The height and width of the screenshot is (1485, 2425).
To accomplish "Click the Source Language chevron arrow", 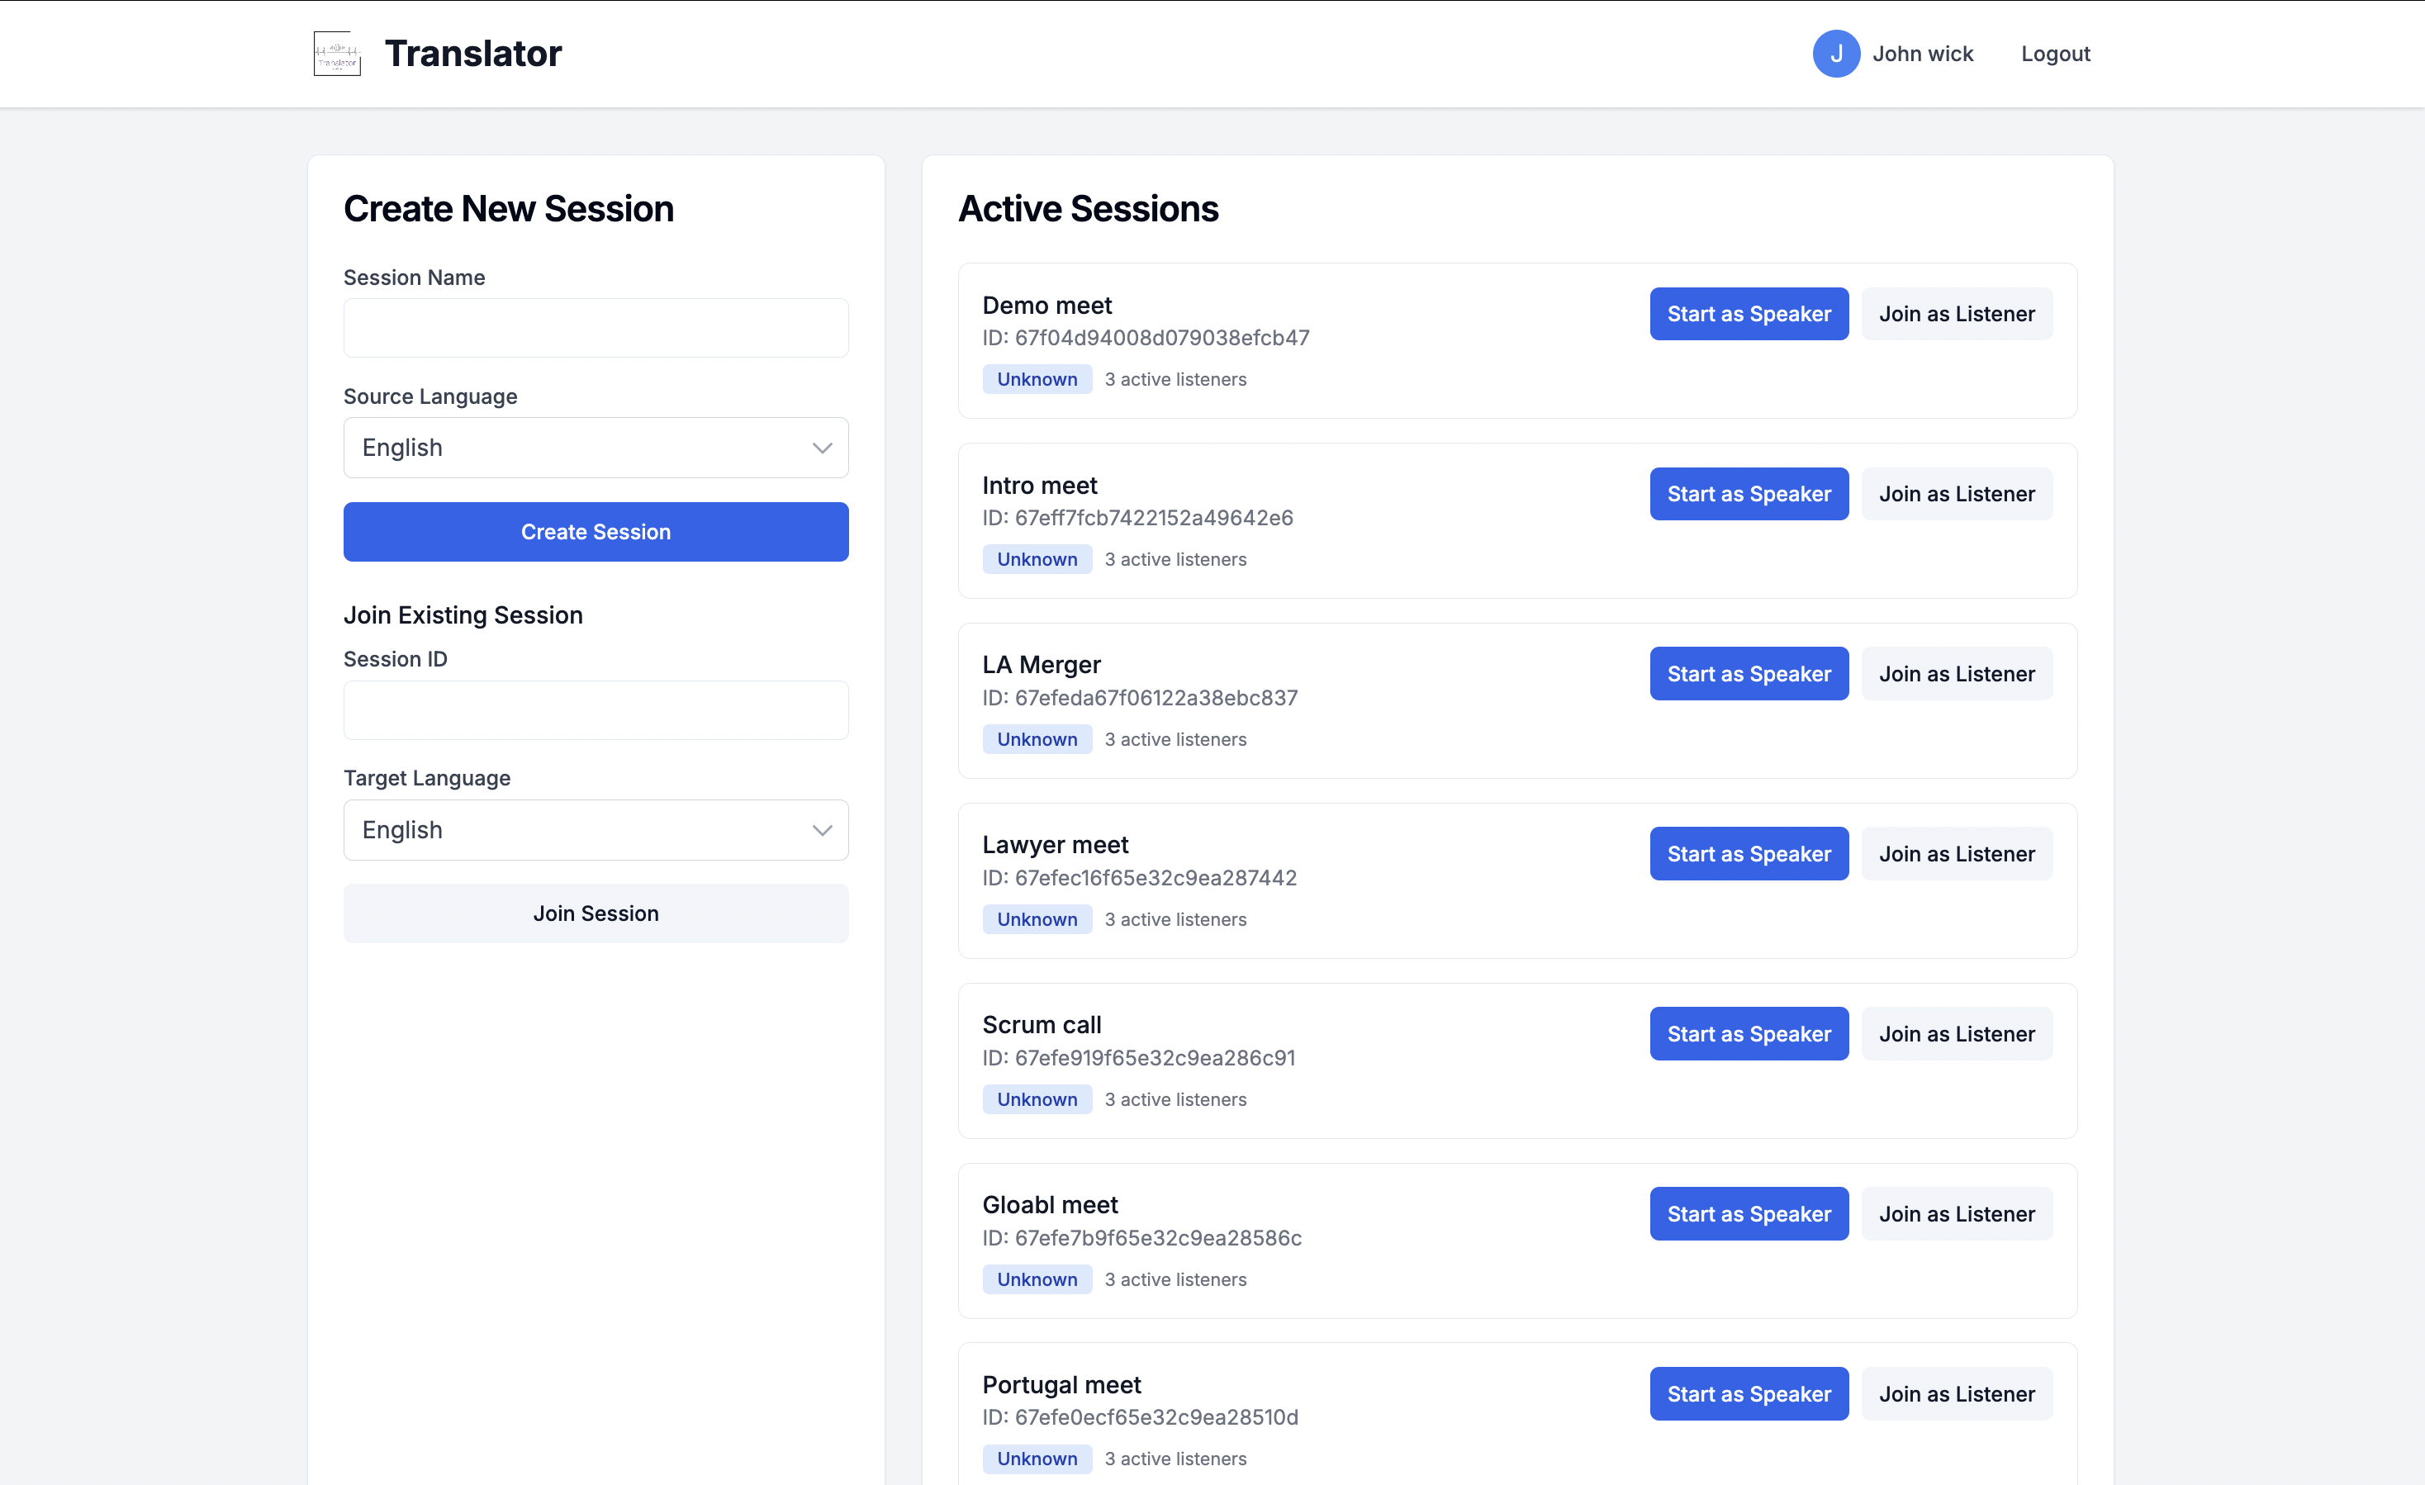I will tap(822, 448).
